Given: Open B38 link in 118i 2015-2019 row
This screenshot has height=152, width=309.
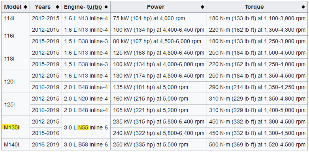Looking at the screenshot, I should click(83, 64).
